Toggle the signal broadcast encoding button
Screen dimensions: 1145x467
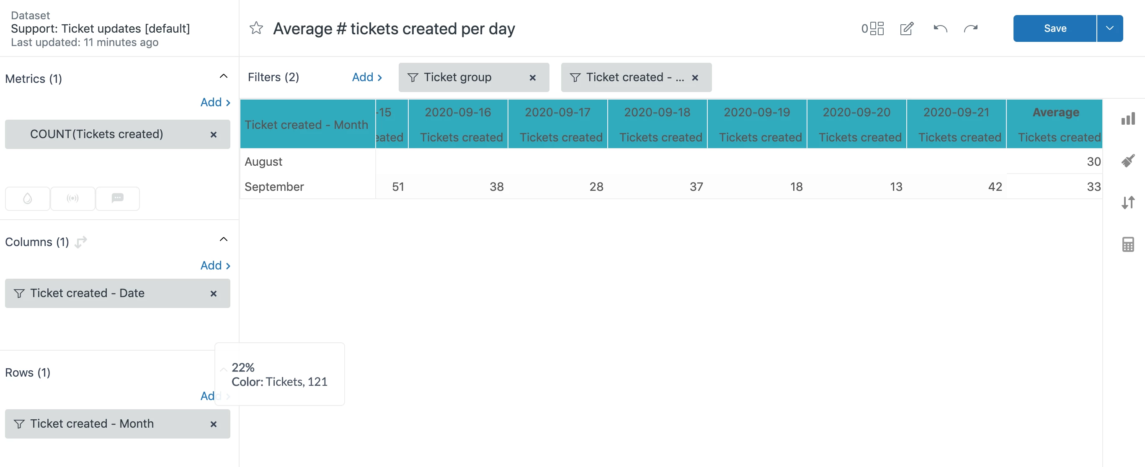coord(72,198)
